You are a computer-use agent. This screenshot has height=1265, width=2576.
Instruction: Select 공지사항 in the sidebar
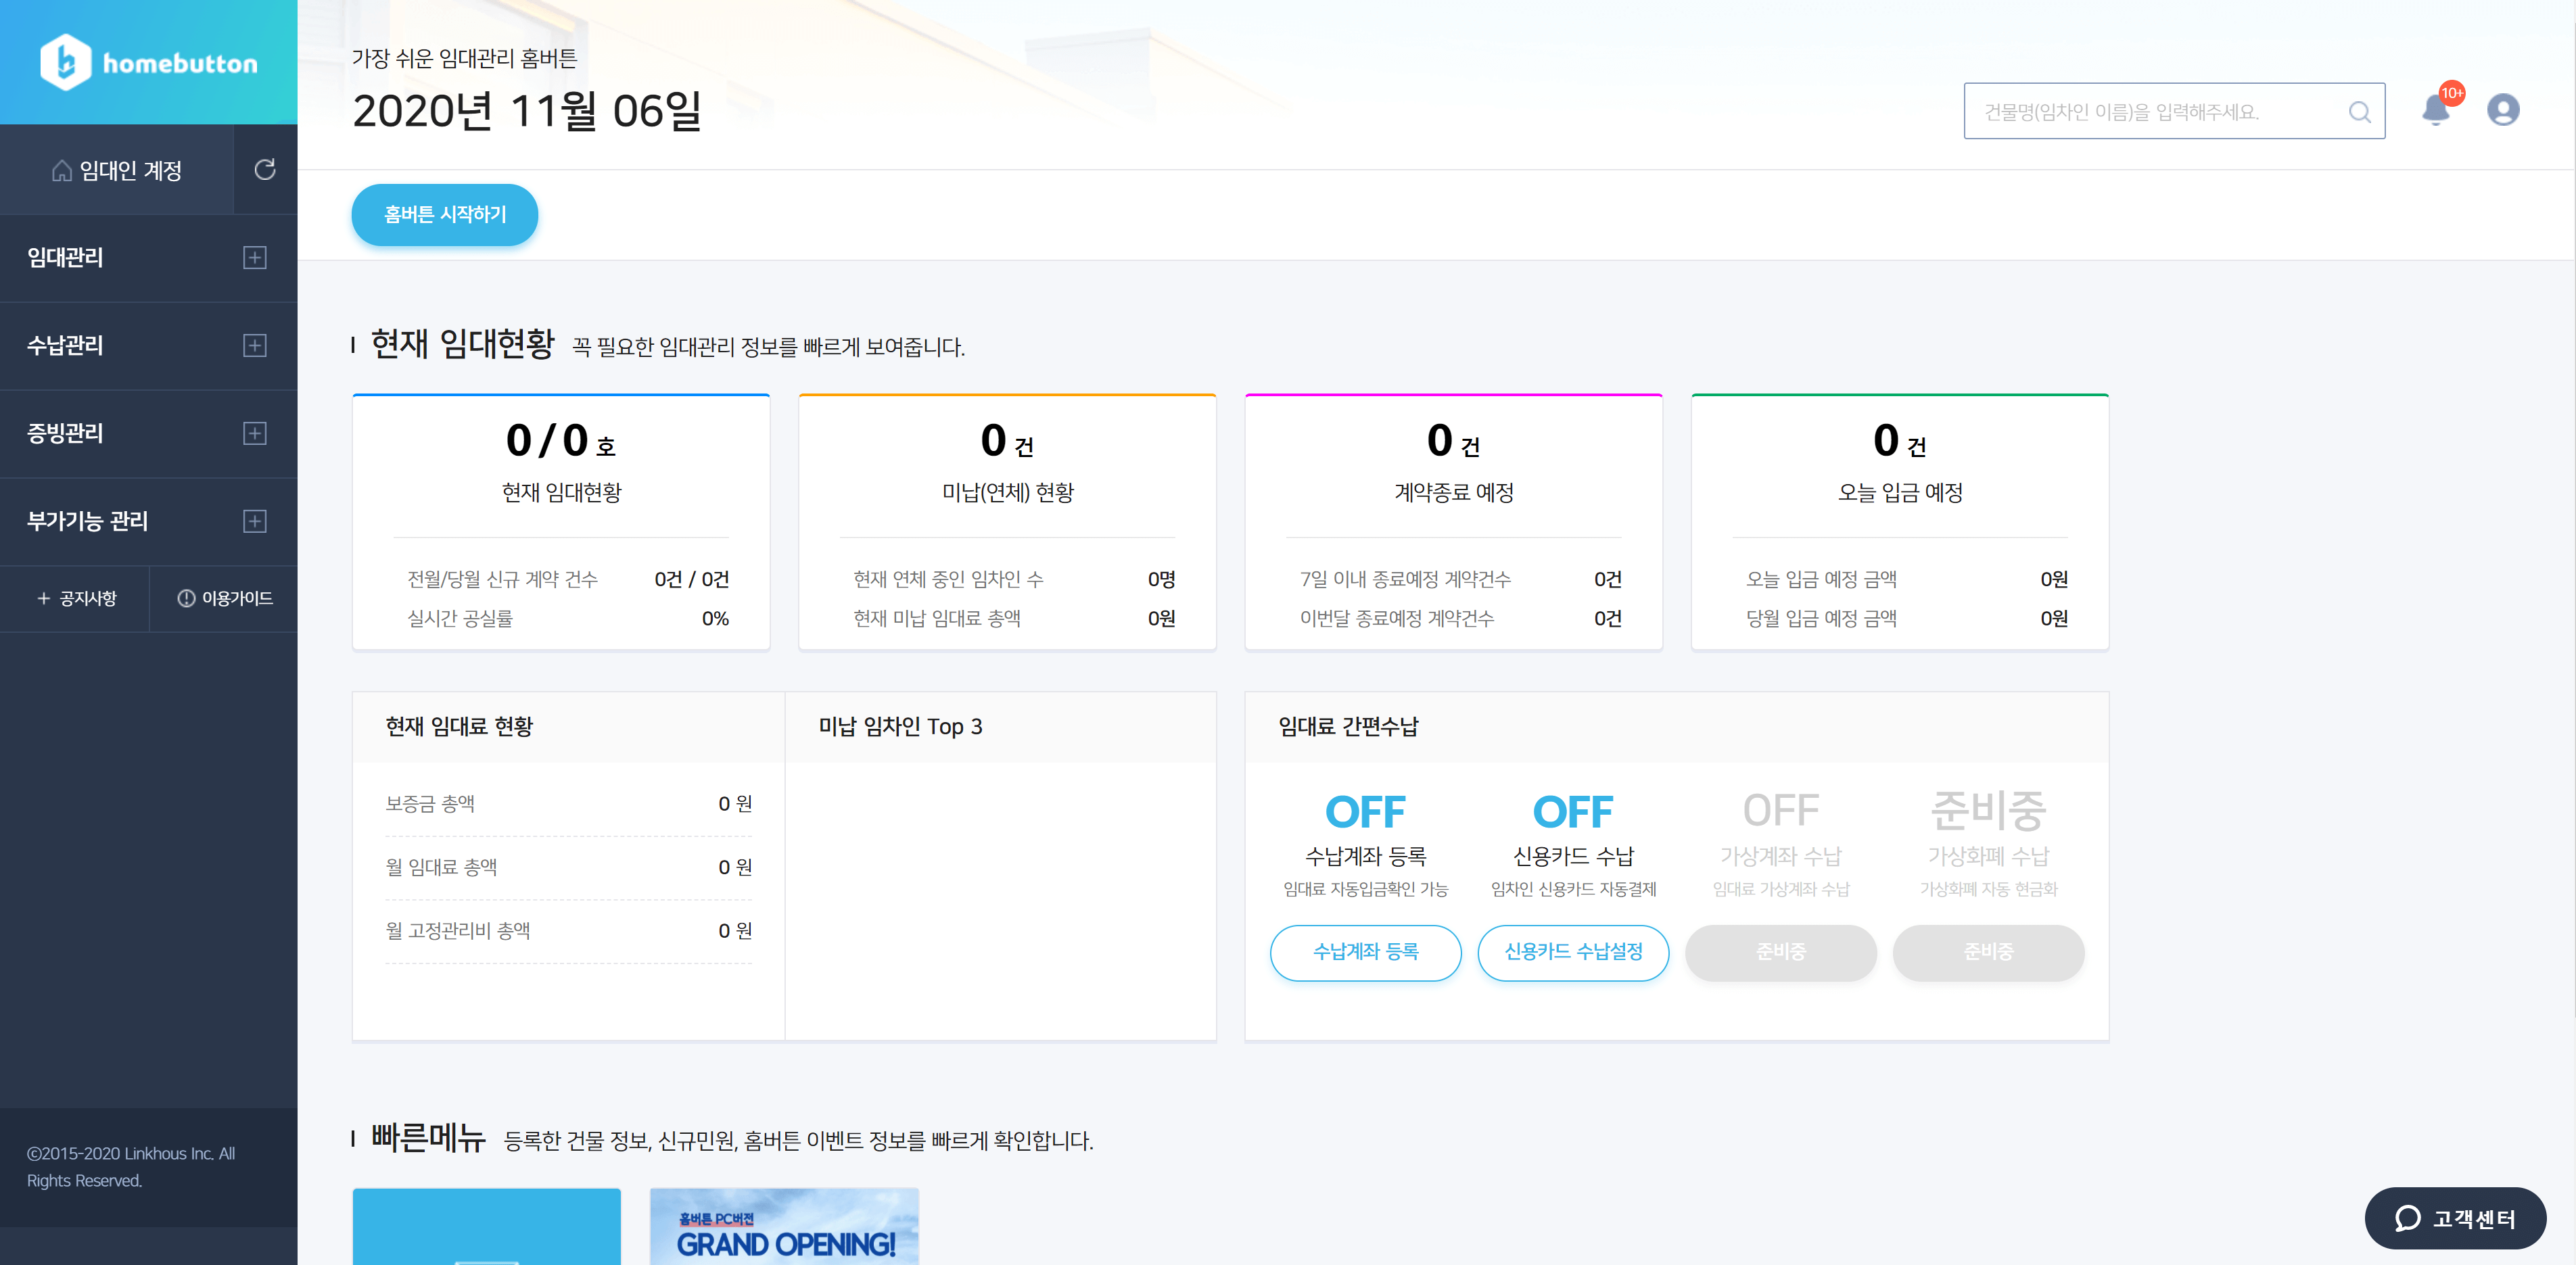click(88, 598)
